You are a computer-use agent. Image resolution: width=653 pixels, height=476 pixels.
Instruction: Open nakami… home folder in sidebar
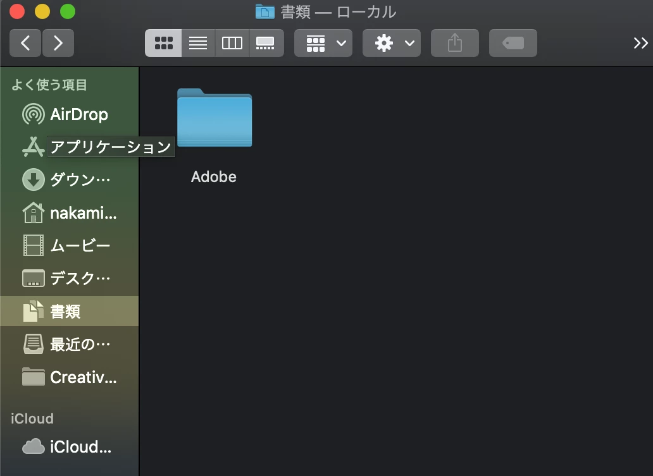84,212
